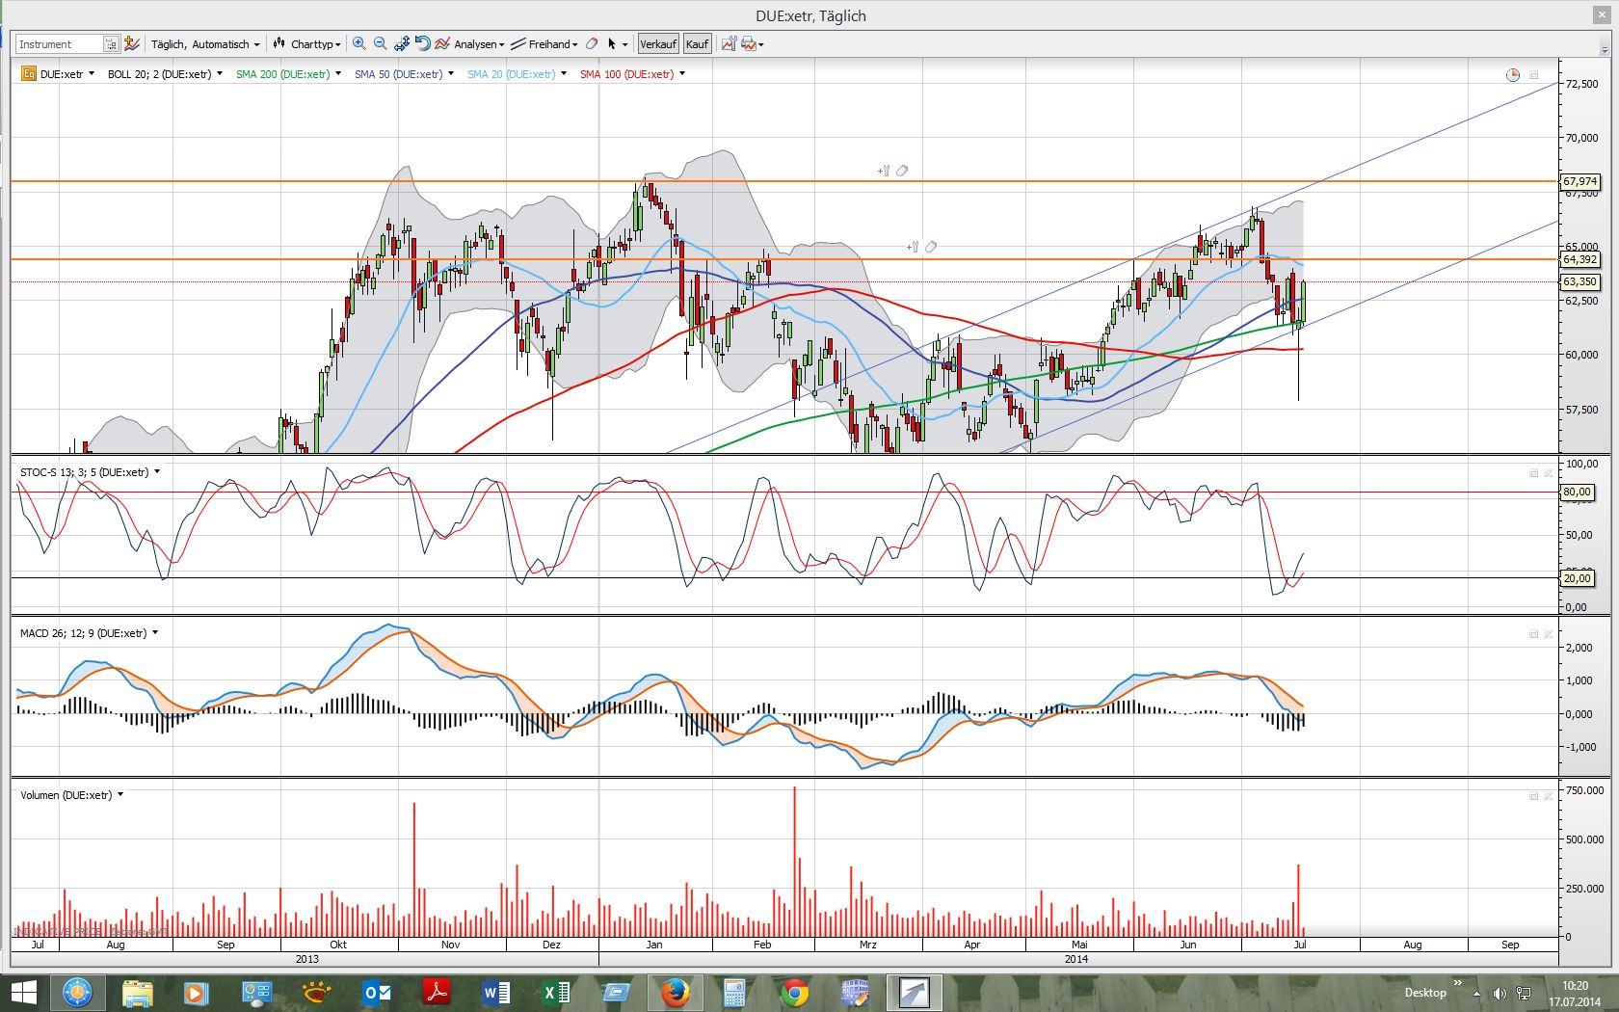
Task: Maximize the STOC-S indicator pane
Action: pyautogui.click(x=1534, y=473)
